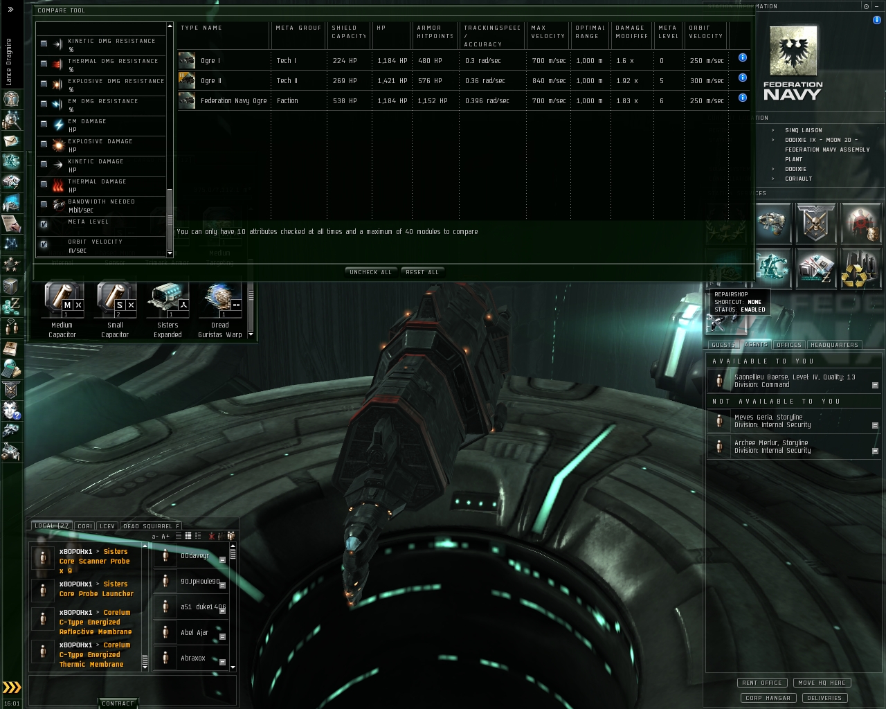Check the Bandwidth Needed attribute
886x709 pixels.
pyautogui.click(x=44, y=204)
